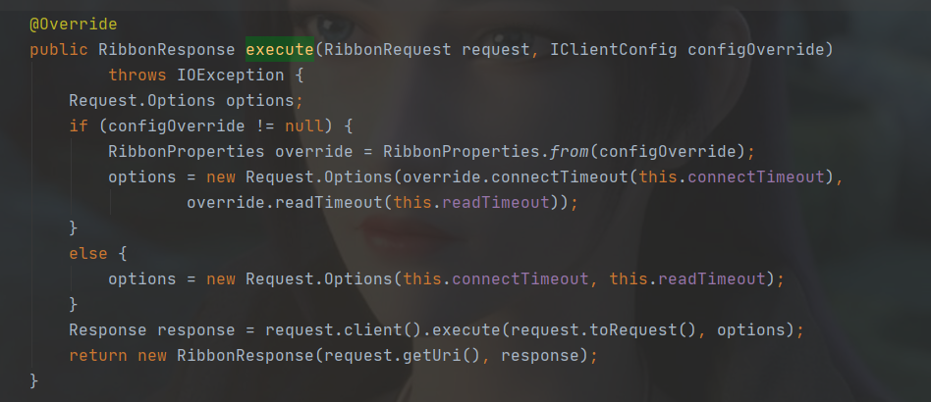Click the IClientConfig parameter type
The width and height of the screenshot is (931, 402).
[x=614, y=50]
